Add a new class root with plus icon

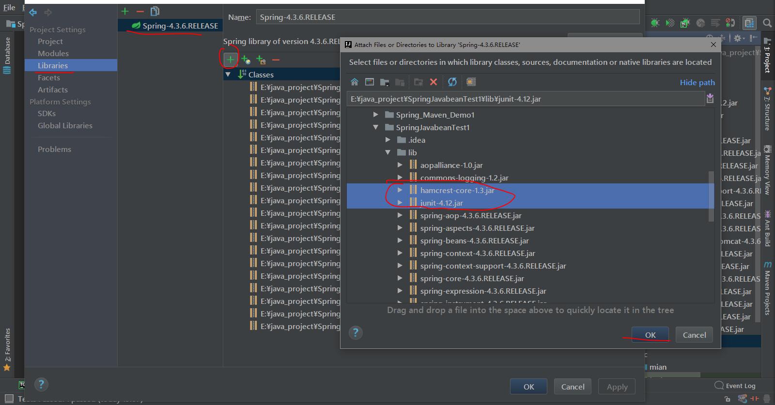[230, 60]
